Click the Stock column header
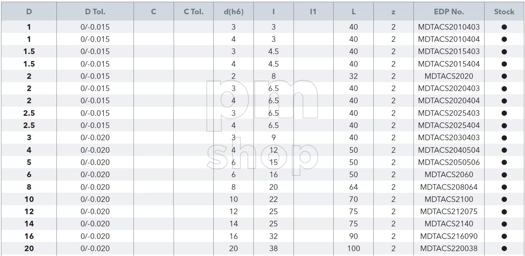The width and height of the screenshot is (525, 256). coord(504,12)
